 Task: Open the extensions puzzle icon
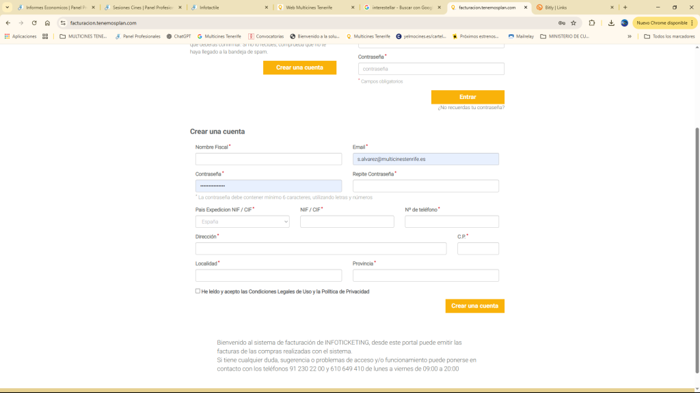(592, 23)
